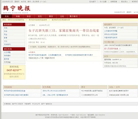This screenshot has height=119, width=138.
Task: Open the headline about 沈妍失联三日
Action: [x=64, y=30]
